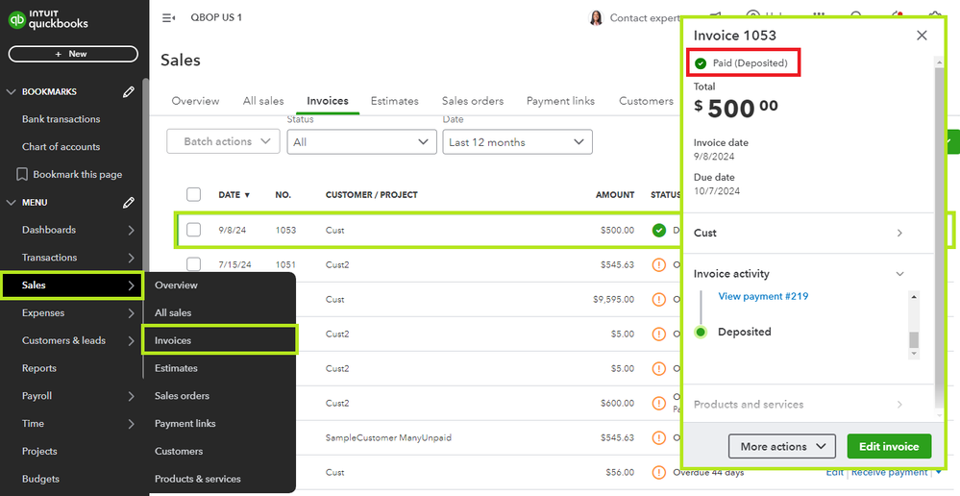960x496 pixels.
Task: Click the pencil icon next to MENU
Action: (x=128, y=202)
